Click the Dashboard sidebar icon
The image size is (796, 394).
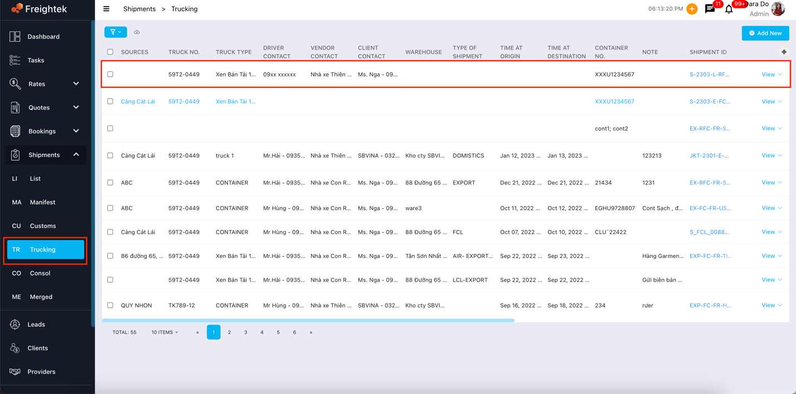pyautogui.click(x=15, y=37)
